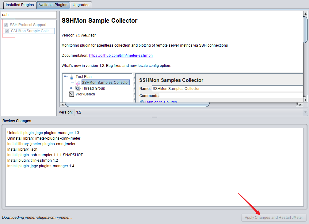This screenshot has width=309, height=224.
Task: Click the Help on this plugin link
Action: (161, 101)
